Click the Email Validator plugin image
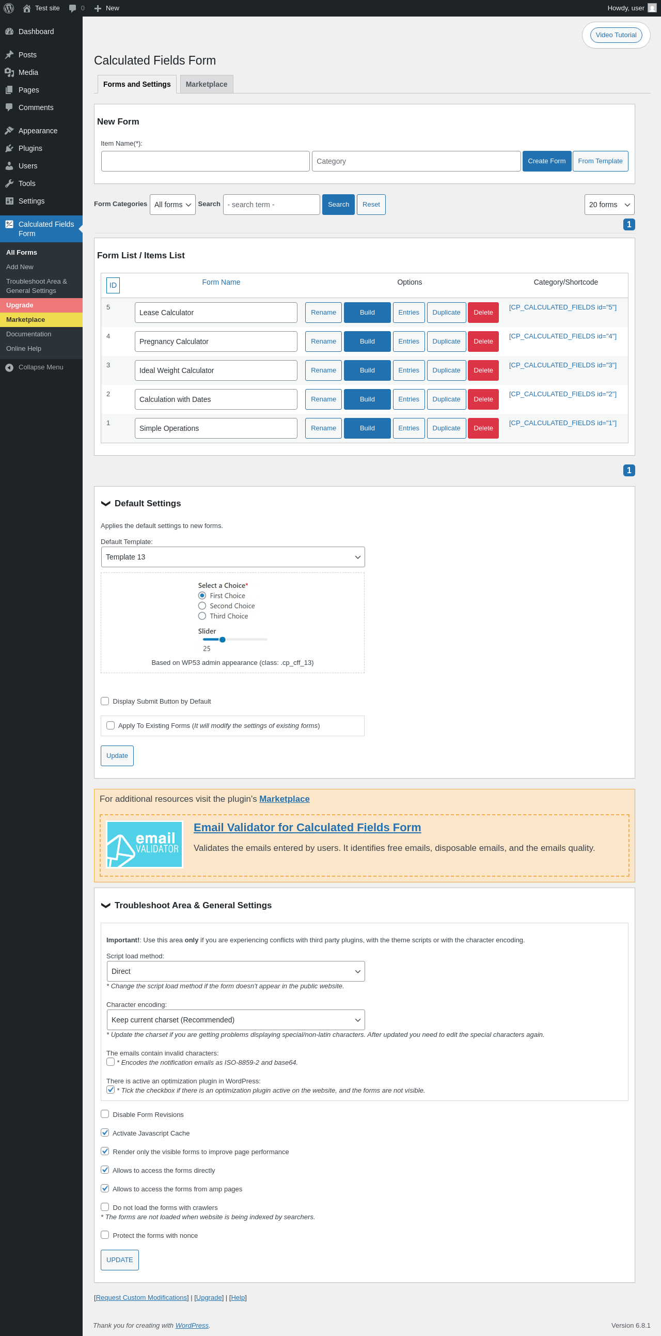 tap(145, 844)
